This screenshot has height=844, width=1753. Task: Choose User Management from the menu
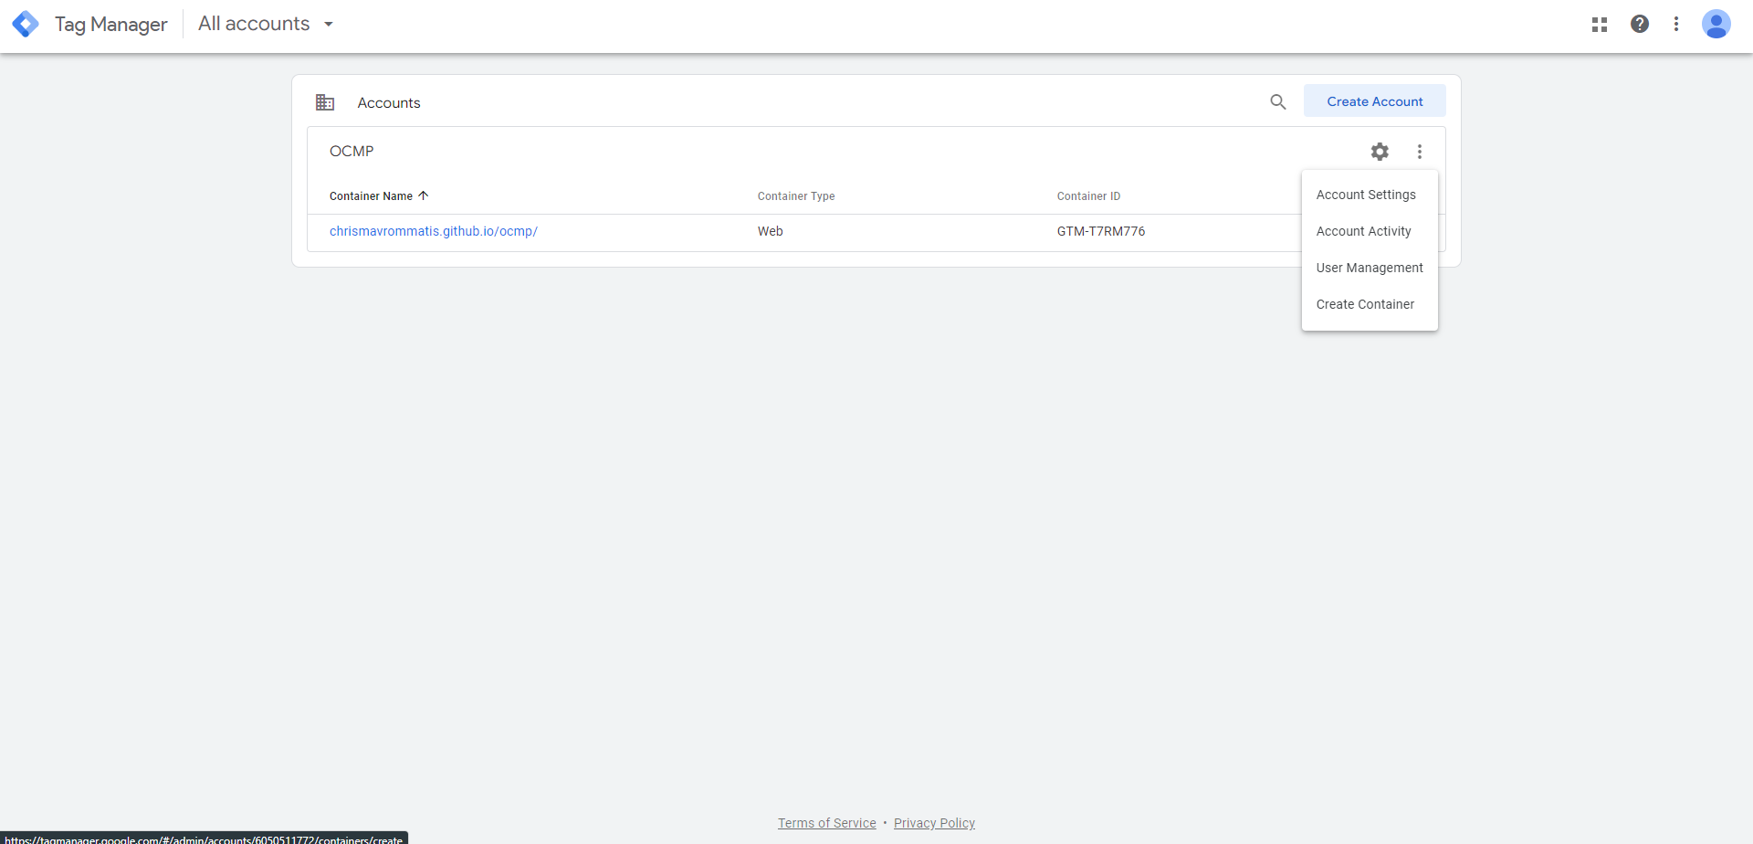(1370, 268)
